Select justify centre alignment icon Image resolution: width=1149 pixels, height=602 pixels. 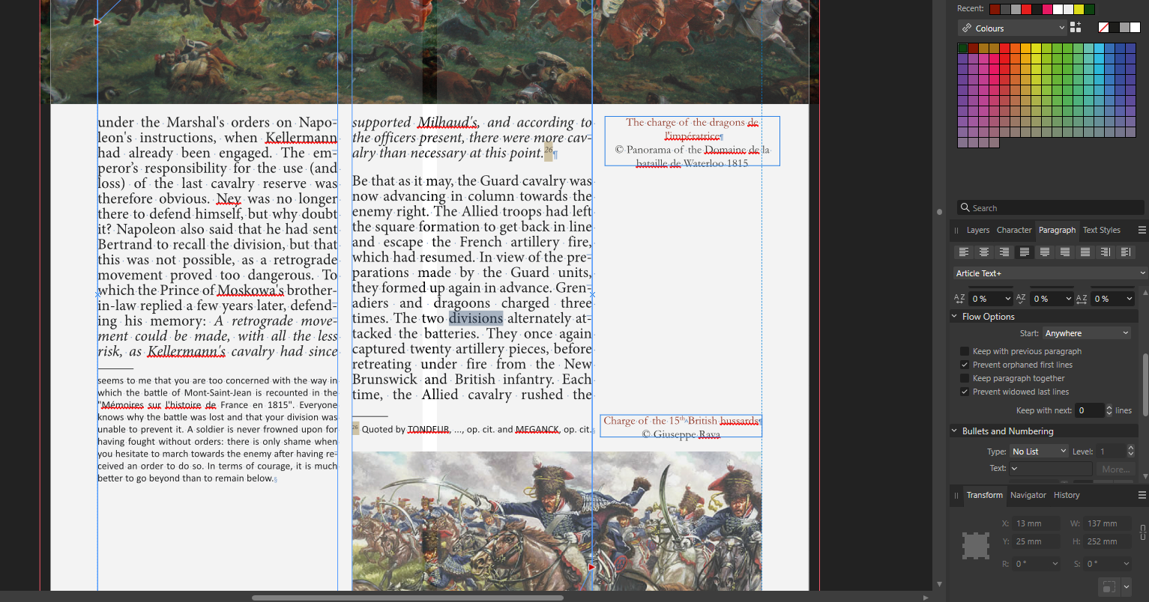[1045, 252]
